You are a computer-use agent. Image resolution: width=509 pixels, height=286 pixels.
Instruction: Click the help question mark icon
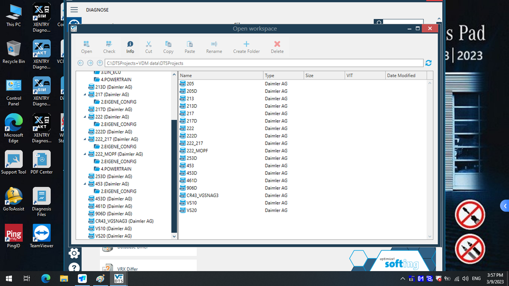tap(74, 268)
